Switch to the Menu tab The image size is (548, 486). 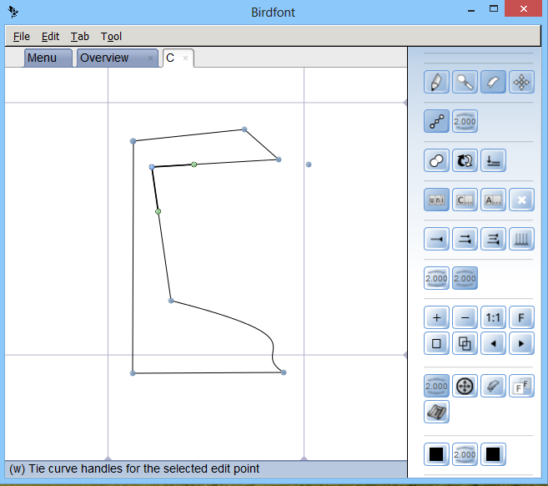coord(48,58)
